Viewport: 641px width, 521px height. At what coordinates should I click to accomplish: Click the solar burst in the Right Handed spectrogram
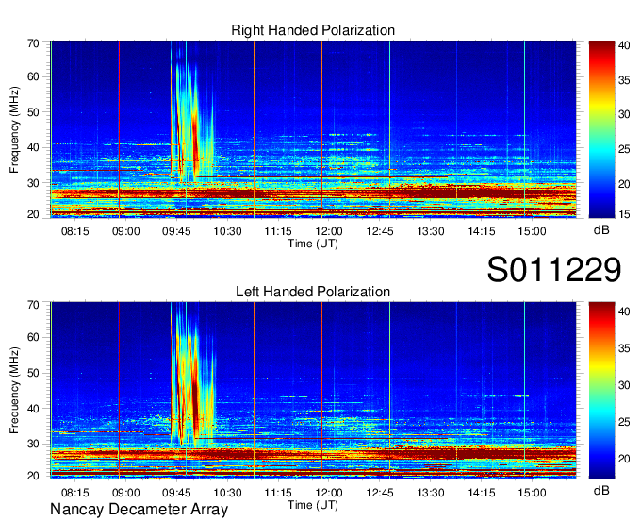(192, 119)
